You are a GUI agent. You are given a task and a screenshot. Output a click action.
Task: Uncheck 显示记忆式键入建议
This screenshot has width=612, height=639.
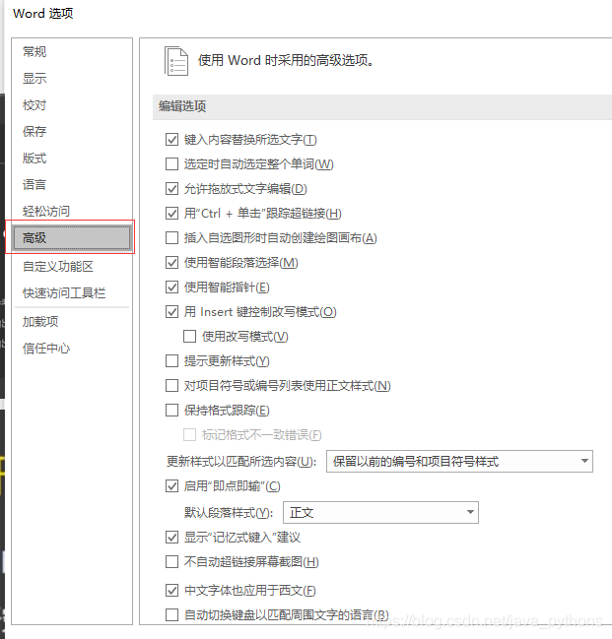171,538
